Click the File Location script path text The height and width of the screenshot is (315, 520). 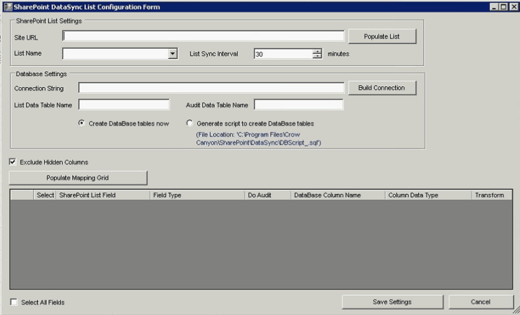click(258, 138)
